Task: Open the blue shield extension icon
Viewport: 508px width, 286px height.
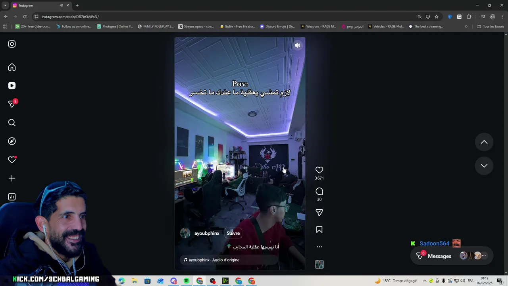Action: coord(450,17)
